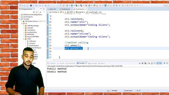
Task: Click the Save toolbar icon
Action: pyautogui.click(x=25, y=5)
